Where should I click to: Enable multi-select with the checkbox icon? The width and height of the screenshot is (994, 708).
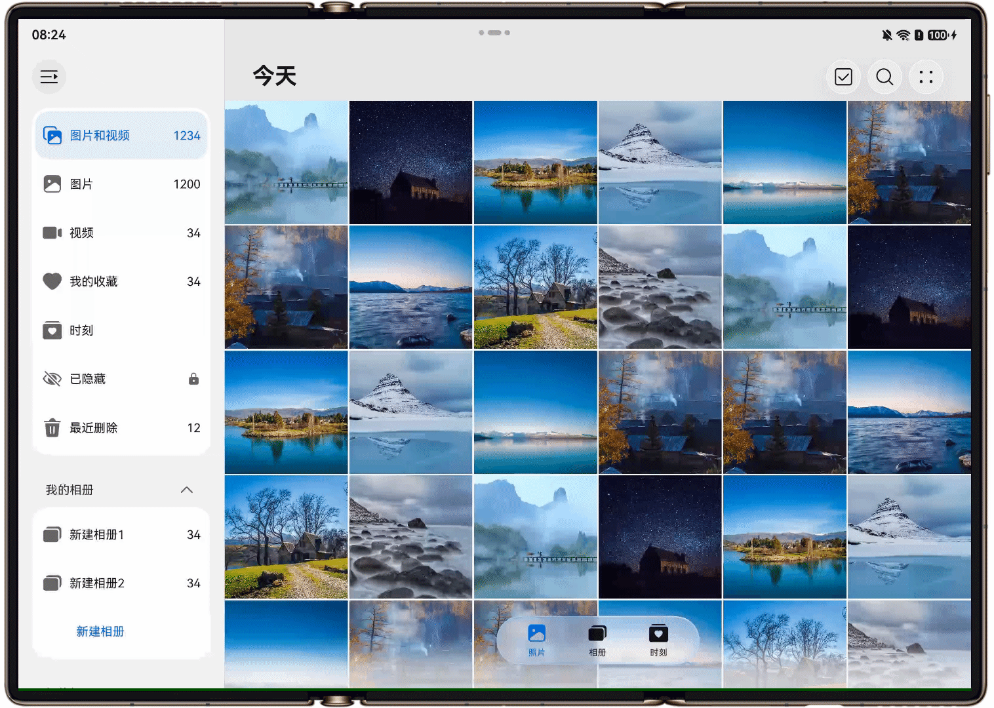pyautogui.click(x=843, y=77)
